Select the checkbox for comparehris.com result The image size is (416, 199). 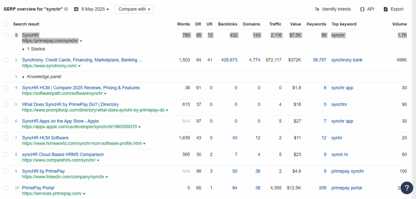click(6, 154)
